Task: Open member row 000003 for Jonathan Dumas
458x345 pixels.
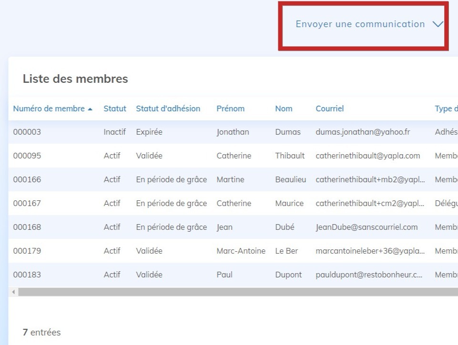Action: coord(191,132)
